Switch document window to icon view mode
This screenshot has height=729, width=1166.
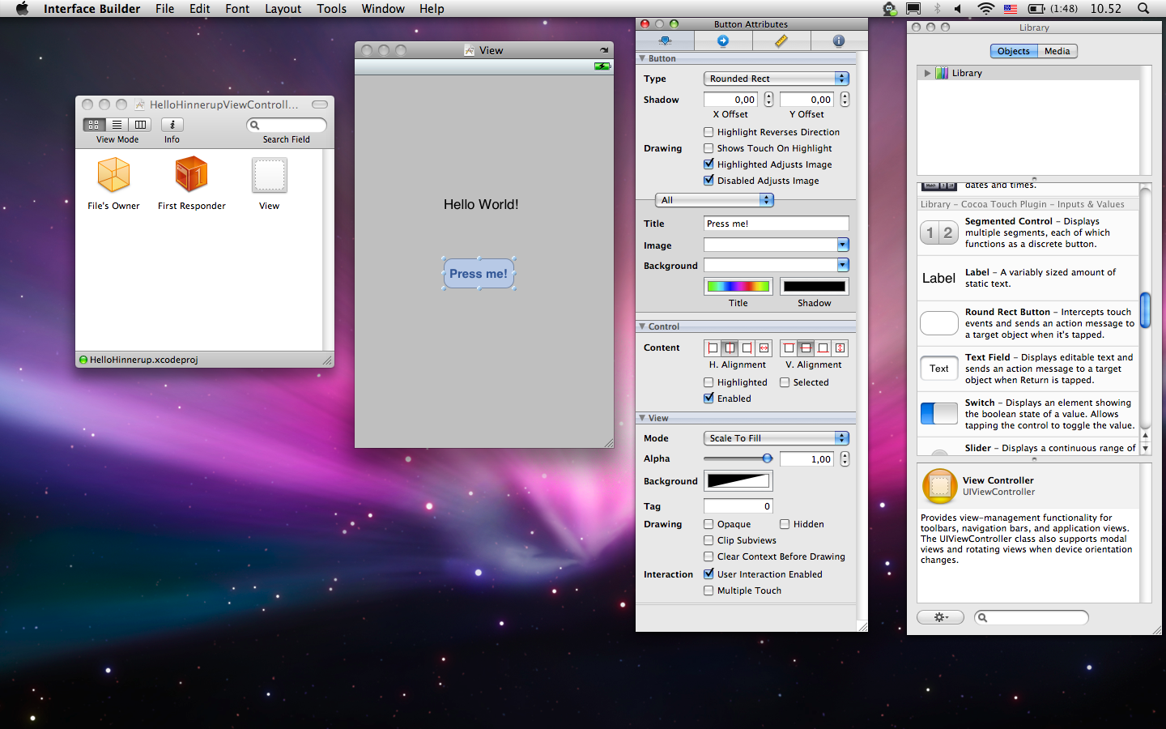[94, 125]
